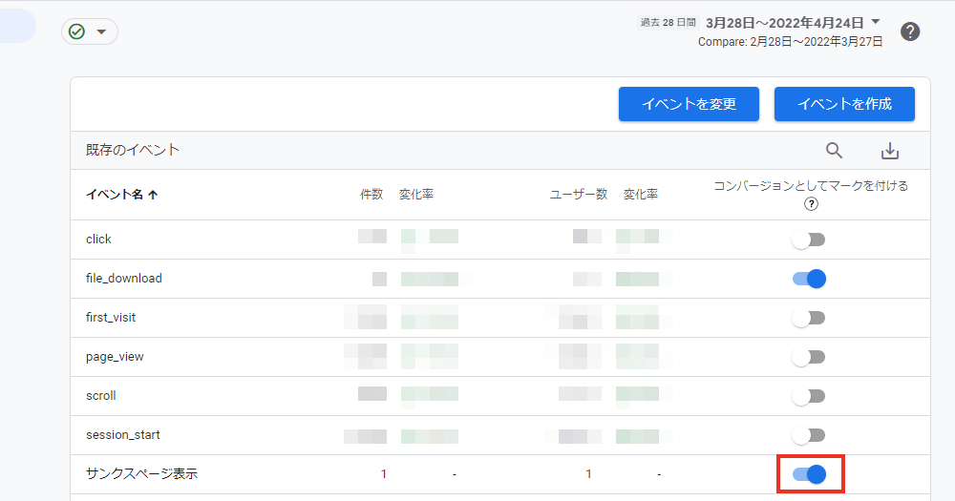The width and height of the screenshot is (955, 501).
Task: Open the date range dropdown arrow
Action: tap(876, 22)
